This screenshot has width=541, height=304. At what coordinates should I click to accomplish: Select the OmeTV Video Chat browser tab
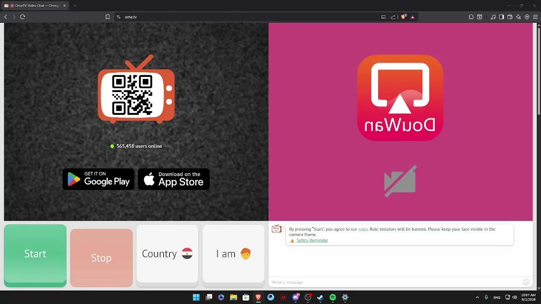click(x=35, y=5)
